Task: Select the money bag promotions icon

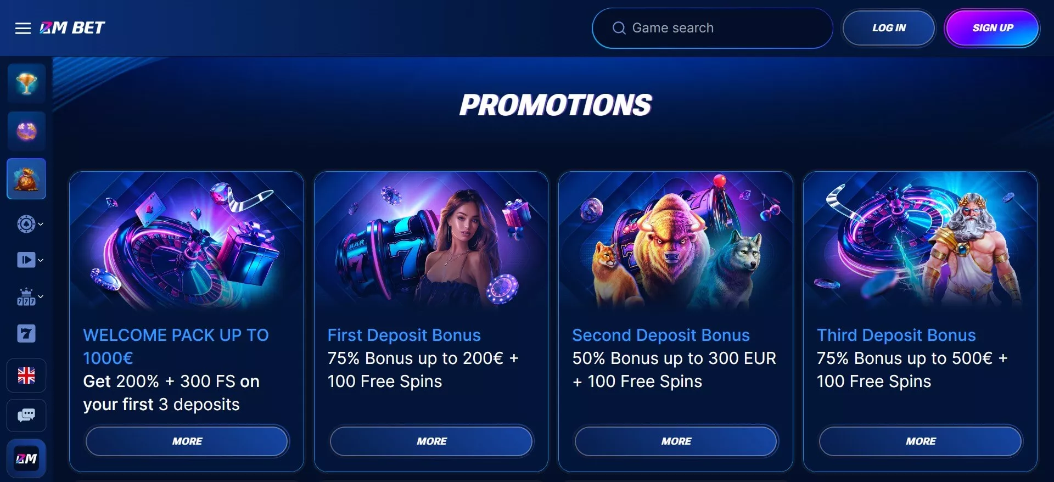Action: [x=26, y=179]
